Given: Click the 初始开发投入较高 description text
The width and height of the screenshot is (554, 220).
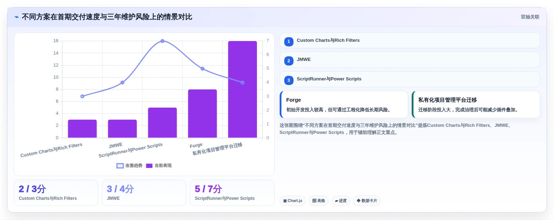Looking at the screenshot, I should pos(339,110).
